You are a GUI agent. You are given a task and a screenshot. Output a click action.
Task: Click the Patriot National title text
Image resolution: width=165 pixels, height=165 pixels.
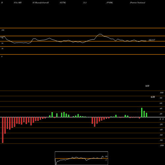pyautogui.click(x=138, y=3)
